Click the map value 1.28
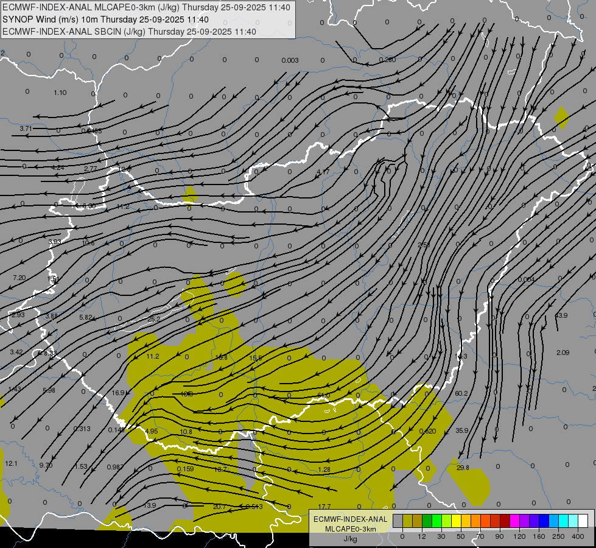The width and height of the screenshot is (596, 548). click(x=324, y=469)
